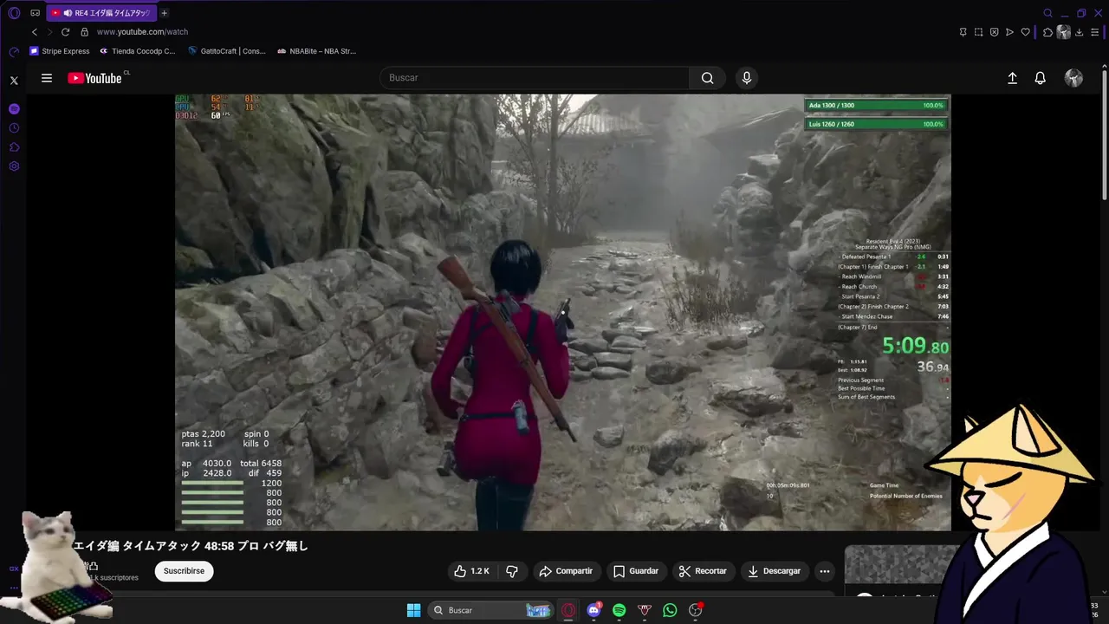This screenshot has height=624, width=1109.
Task: Open the X sidebar panel
Action: tap(14, 80)
